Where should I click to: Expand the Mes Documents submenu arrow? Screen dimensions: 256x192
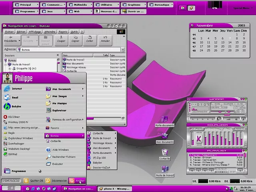[83, 89]
